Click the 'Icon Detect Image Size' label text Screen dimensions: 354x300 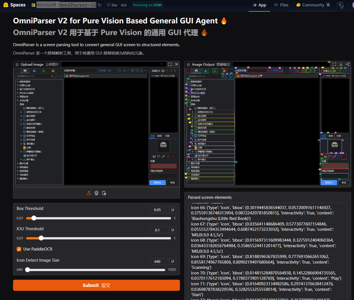(38, 260)
